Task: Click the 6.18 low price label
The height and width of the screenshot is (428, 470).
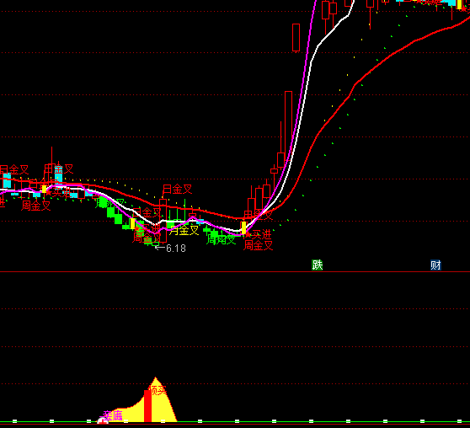Action: (176, 249)
